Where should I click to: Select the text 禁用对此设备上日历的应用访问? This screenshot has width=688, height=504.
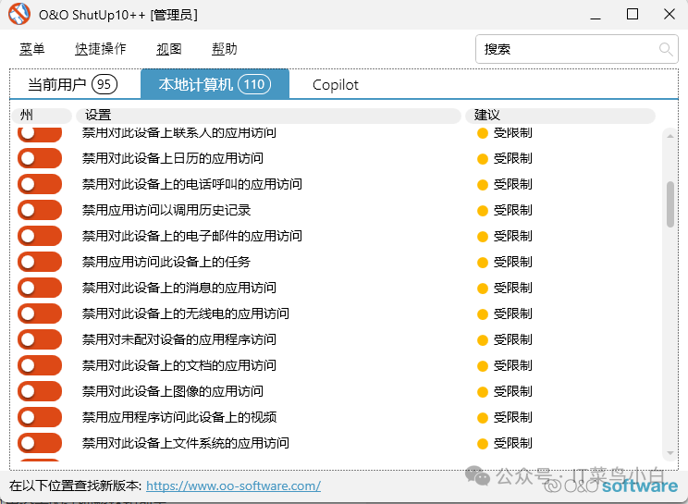pyautogui.click(x=172, y=158)
